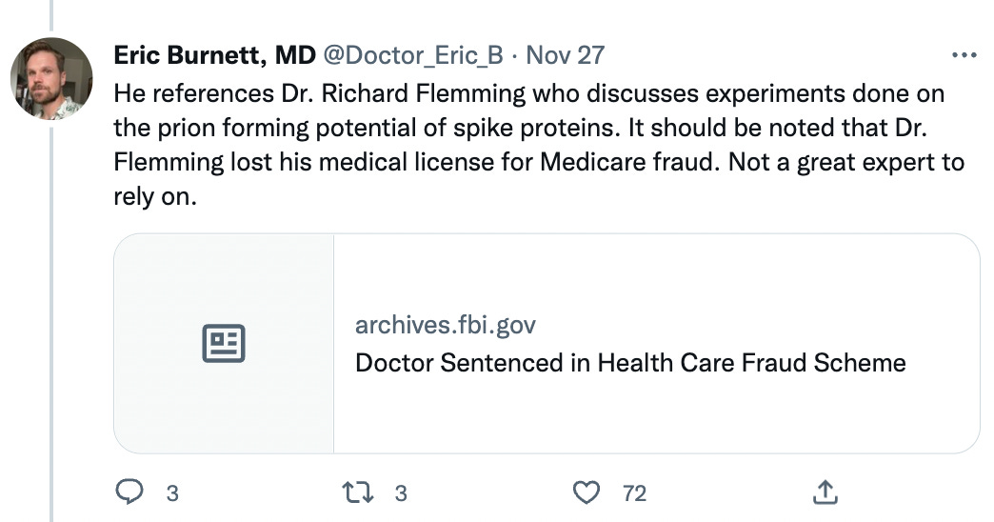Click the article newspaper icon in link card
This screenshot has width=994, height=522.
[x=224, y=343]
